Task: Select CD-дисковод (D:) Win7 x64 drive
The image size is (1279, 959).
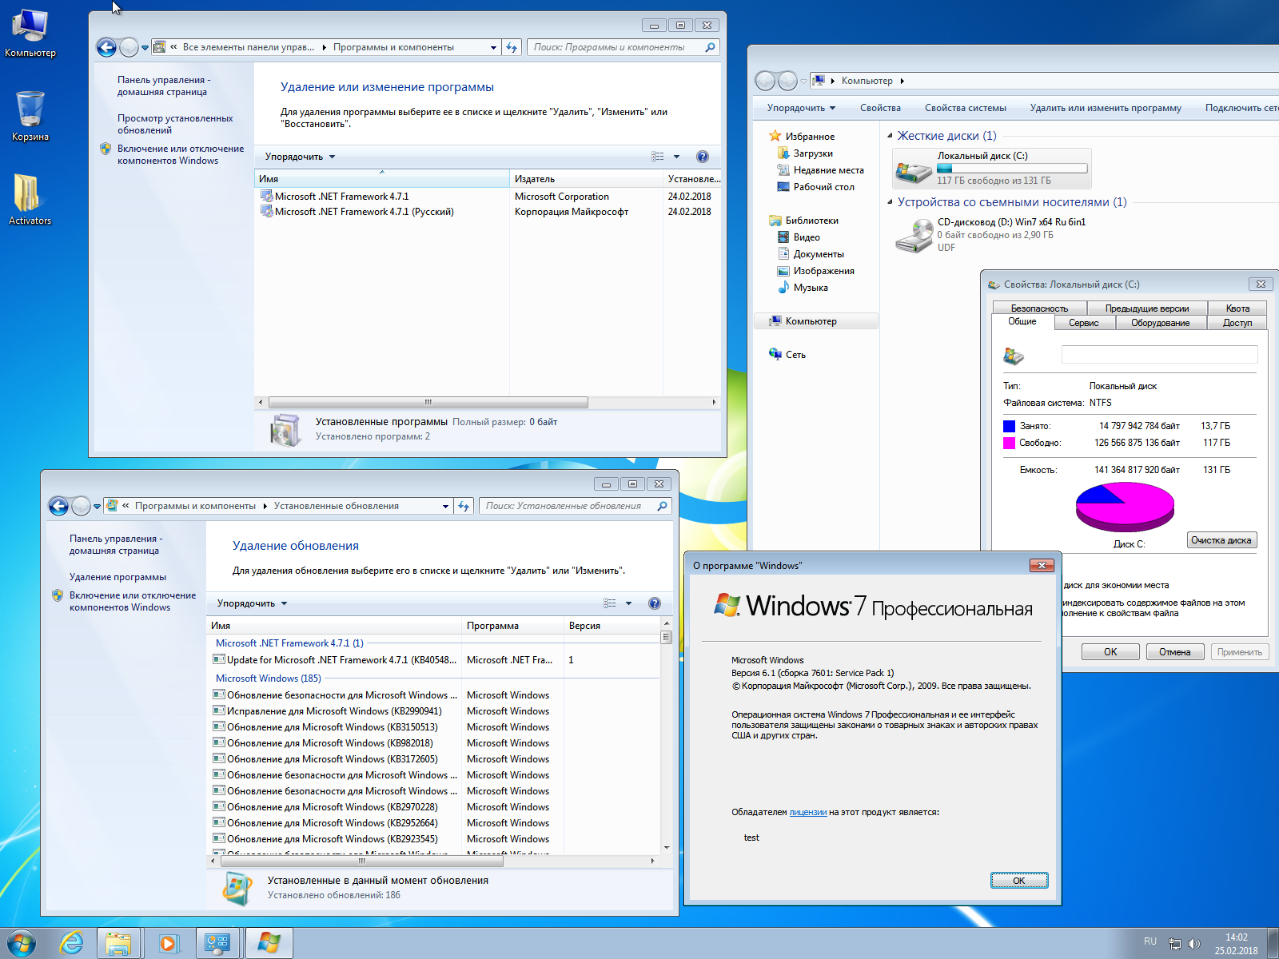Action: [x=991, y=235]
